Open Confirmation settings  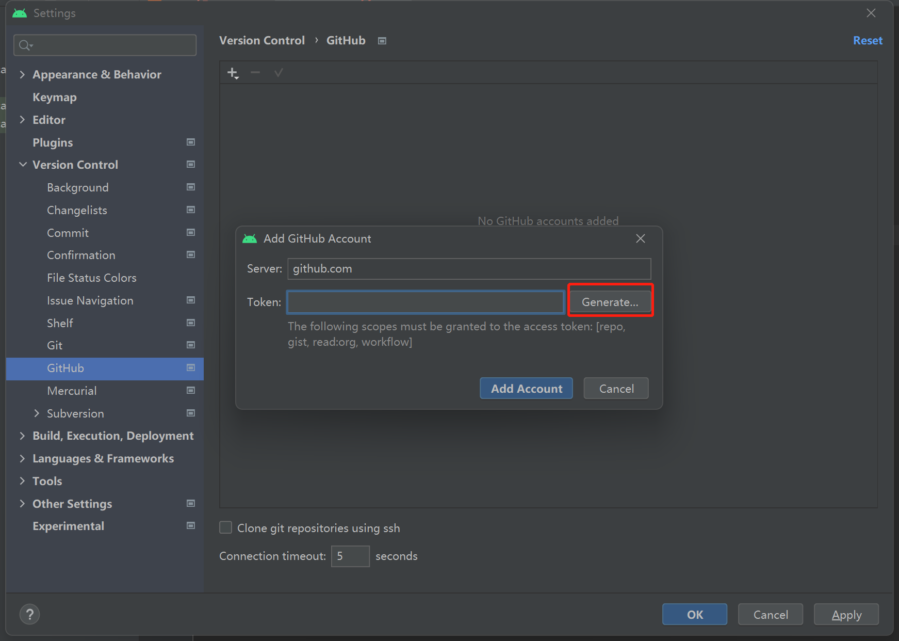coord(81,255)
